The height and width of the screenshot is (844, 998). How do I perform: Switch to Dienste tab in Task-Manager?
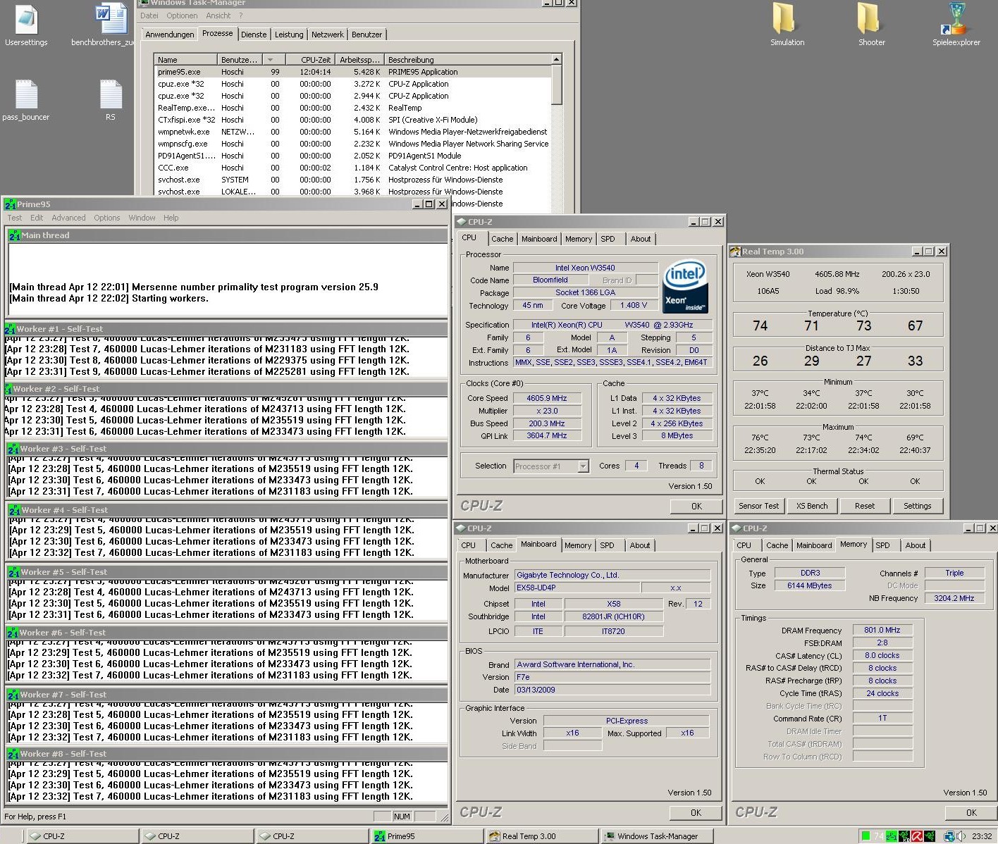tap(254, 35)
